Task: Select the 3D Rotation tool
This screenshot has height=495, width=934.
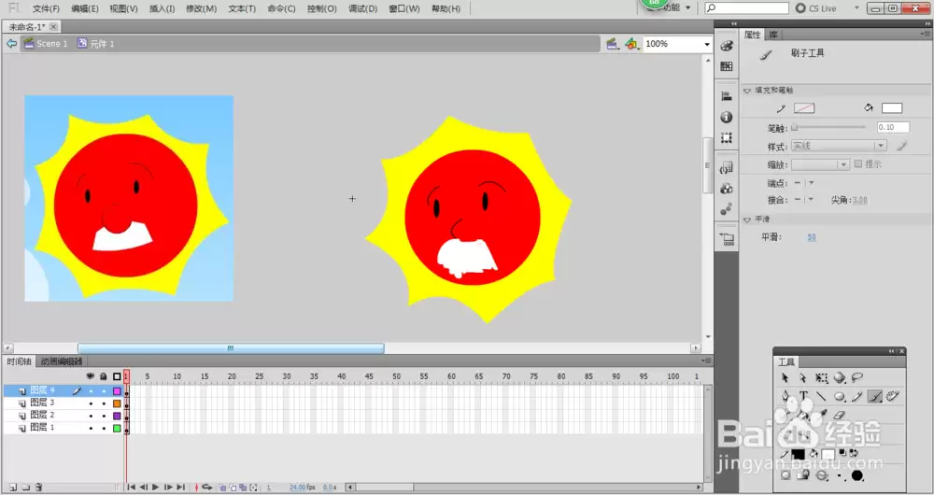Action: (840, 377)
